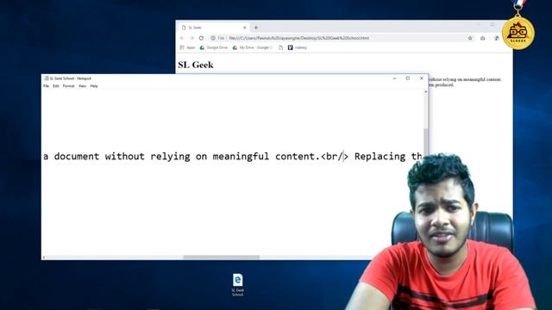Viewport: 552px width, 310px height.
Task: Click Notepad's vertical scrollbar thumb
Action: [425, 142]
